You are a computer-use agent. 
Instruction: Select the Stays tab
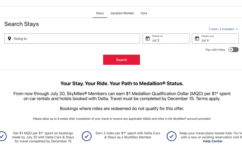pos(100,13)
